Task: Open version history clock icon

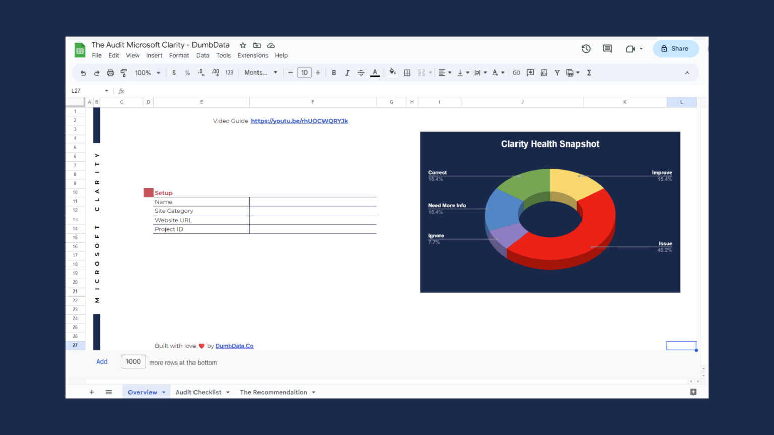Action: click(x=586, y=49)
